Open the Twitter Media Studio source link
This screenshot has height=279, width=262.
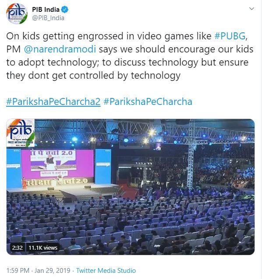pos(106,270)
